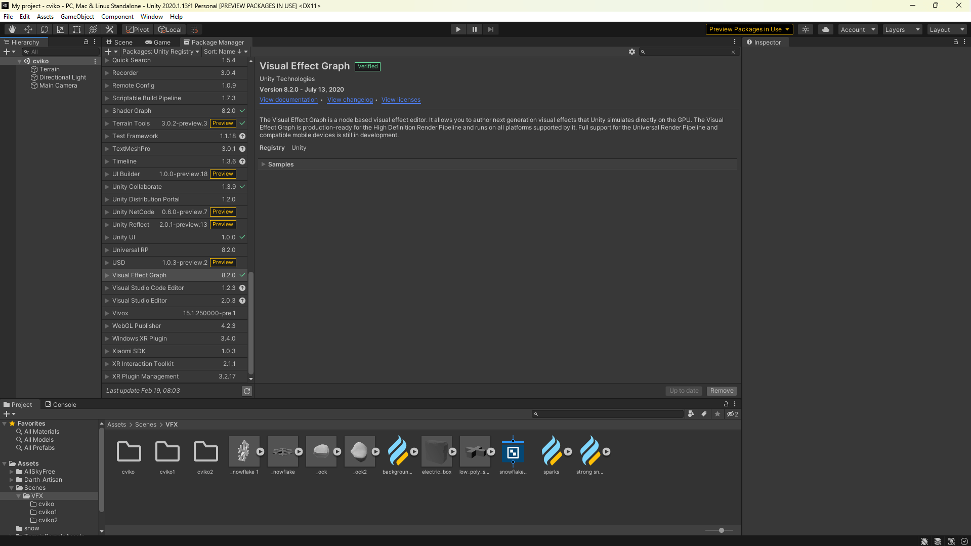Remove the Visual Effect Graph package
Screen dimensions: 971x546
tap(722, 391)
